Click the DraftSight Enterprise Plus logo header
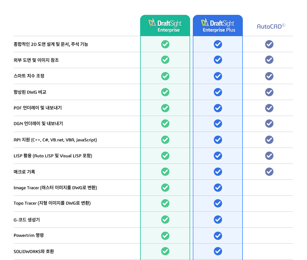The height and width of the screenshot is (260, 307). click(x=218, y=25)
